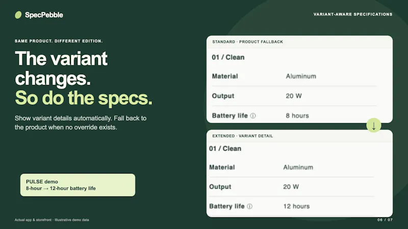The height and width of the screenshot is (229, 408).
Task: Click Aluminum value in Standard card
Action: click(301, 76)
